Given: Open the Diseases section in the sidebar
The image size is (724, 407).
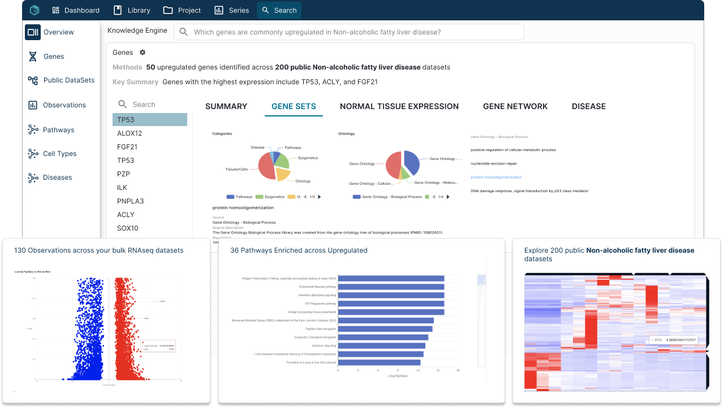Looking at the screenshot, I should pyautogui.click(x=54, y=177).
